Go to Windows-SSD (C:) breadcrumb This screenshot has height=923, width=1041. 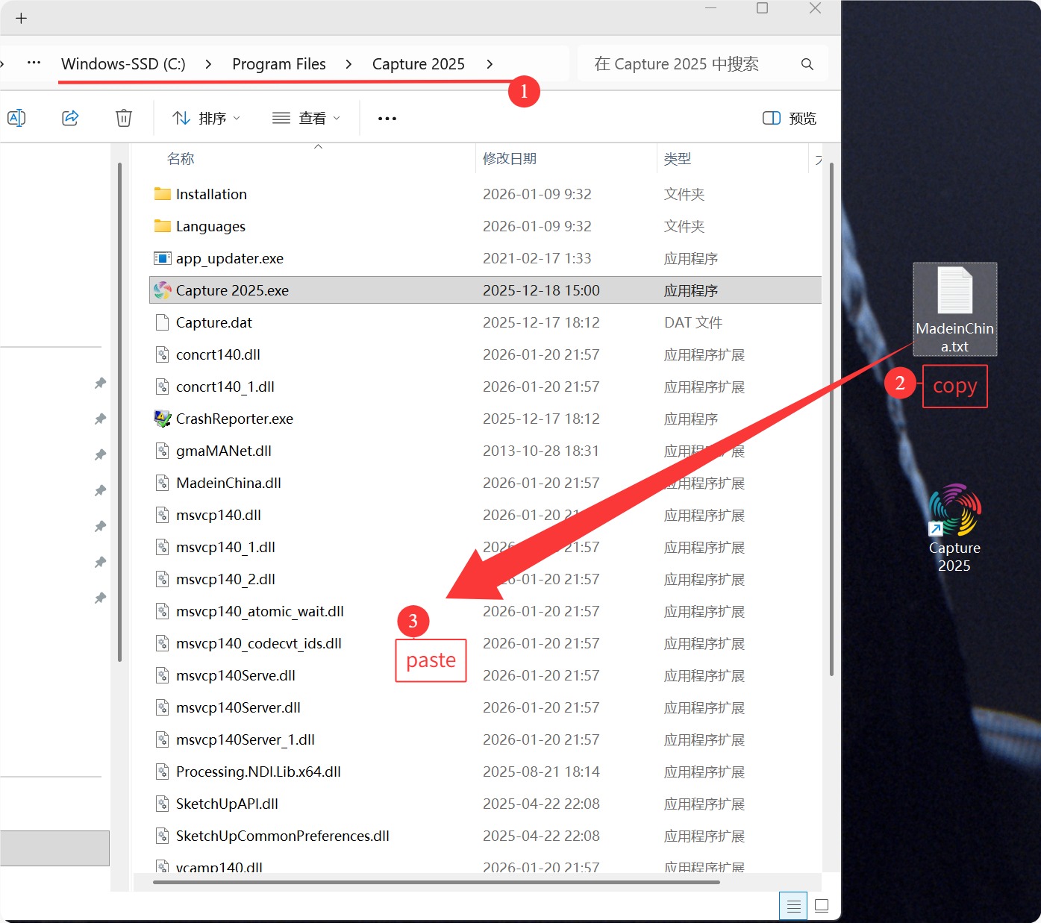[123, 64]
